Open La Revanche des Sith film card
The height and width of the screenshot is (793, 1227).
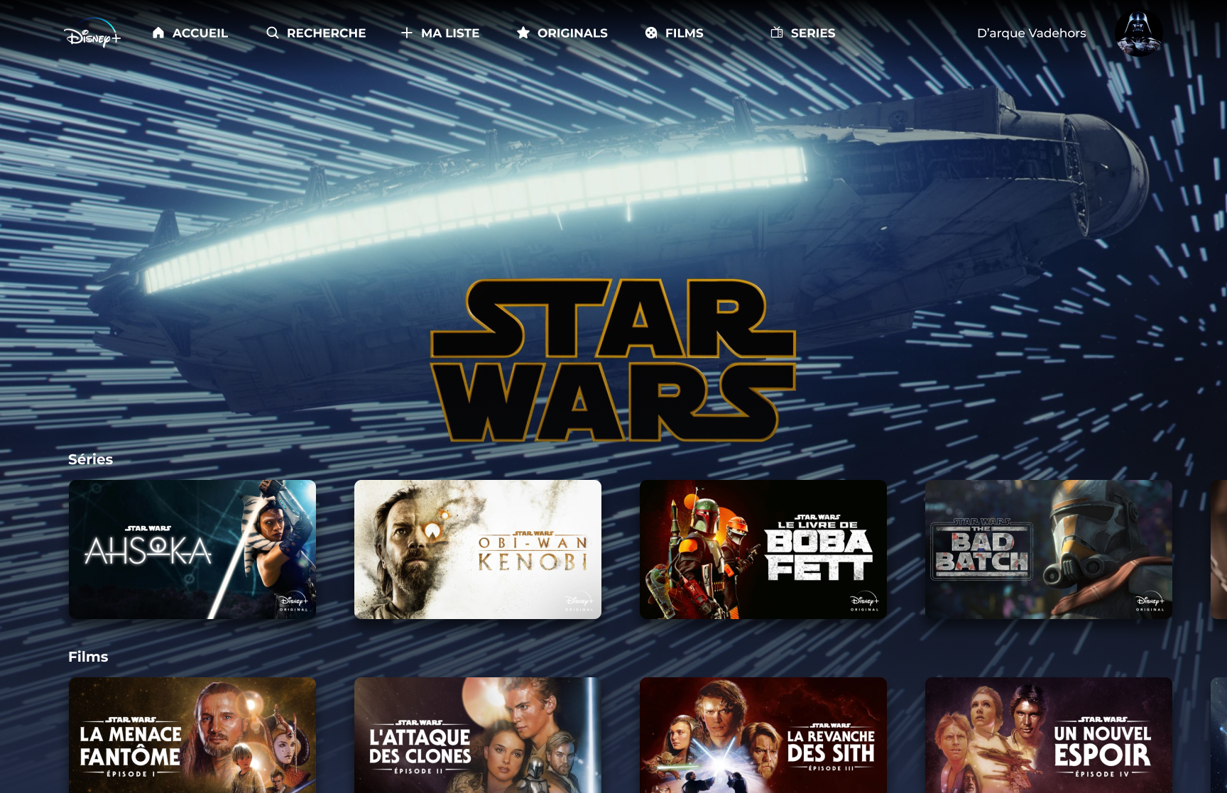point(763,735)
